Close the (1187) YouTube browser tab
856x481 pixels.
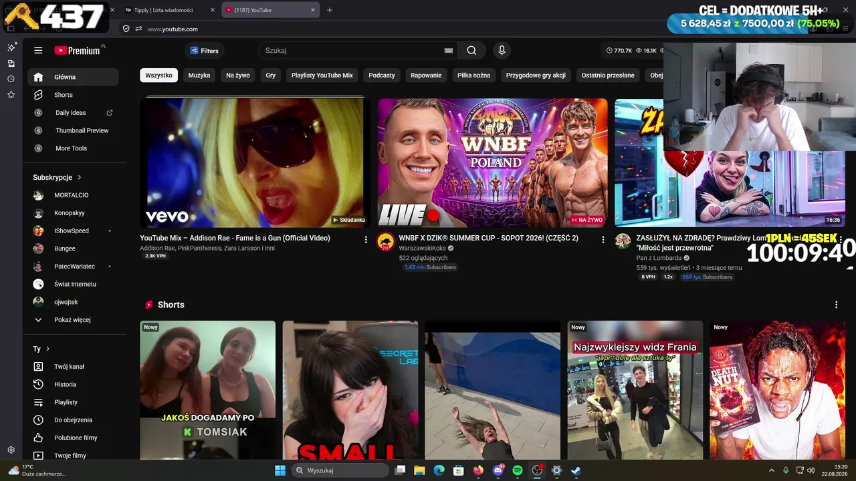(313, 10)
